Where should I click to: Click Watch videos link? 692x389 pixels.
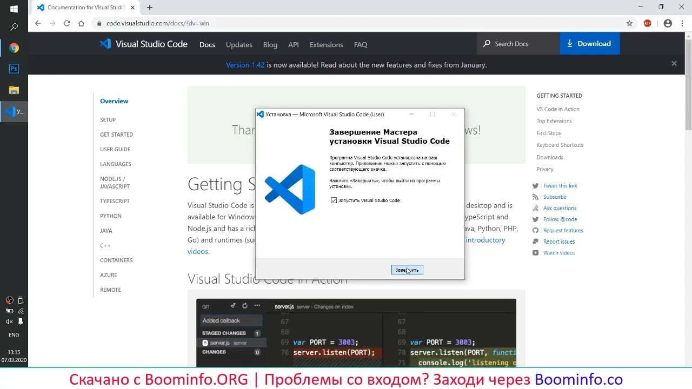(x=559, y=253)
